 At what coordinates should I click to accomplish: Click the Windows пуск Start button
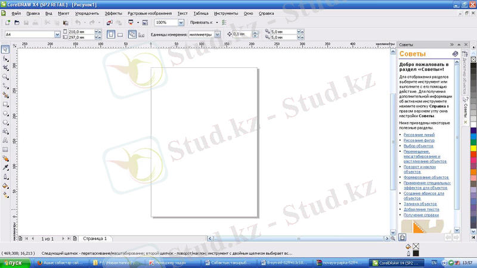coord(13,263)
